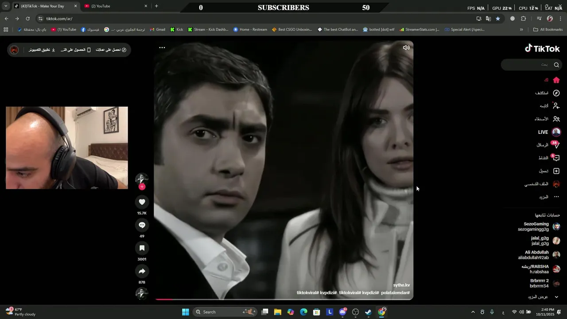Share the video using the arrow icon
This screenshot has height=319, width=567.
[x=142, y=271]
